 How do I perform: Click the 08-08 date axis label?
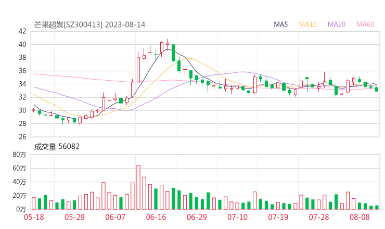click(360, 217)
